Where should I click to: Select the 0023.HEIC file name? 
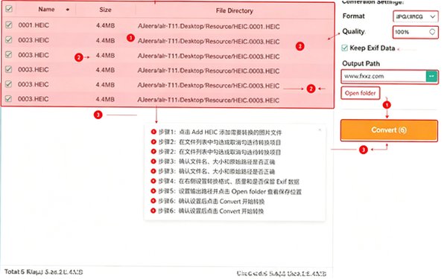(34, 40)
